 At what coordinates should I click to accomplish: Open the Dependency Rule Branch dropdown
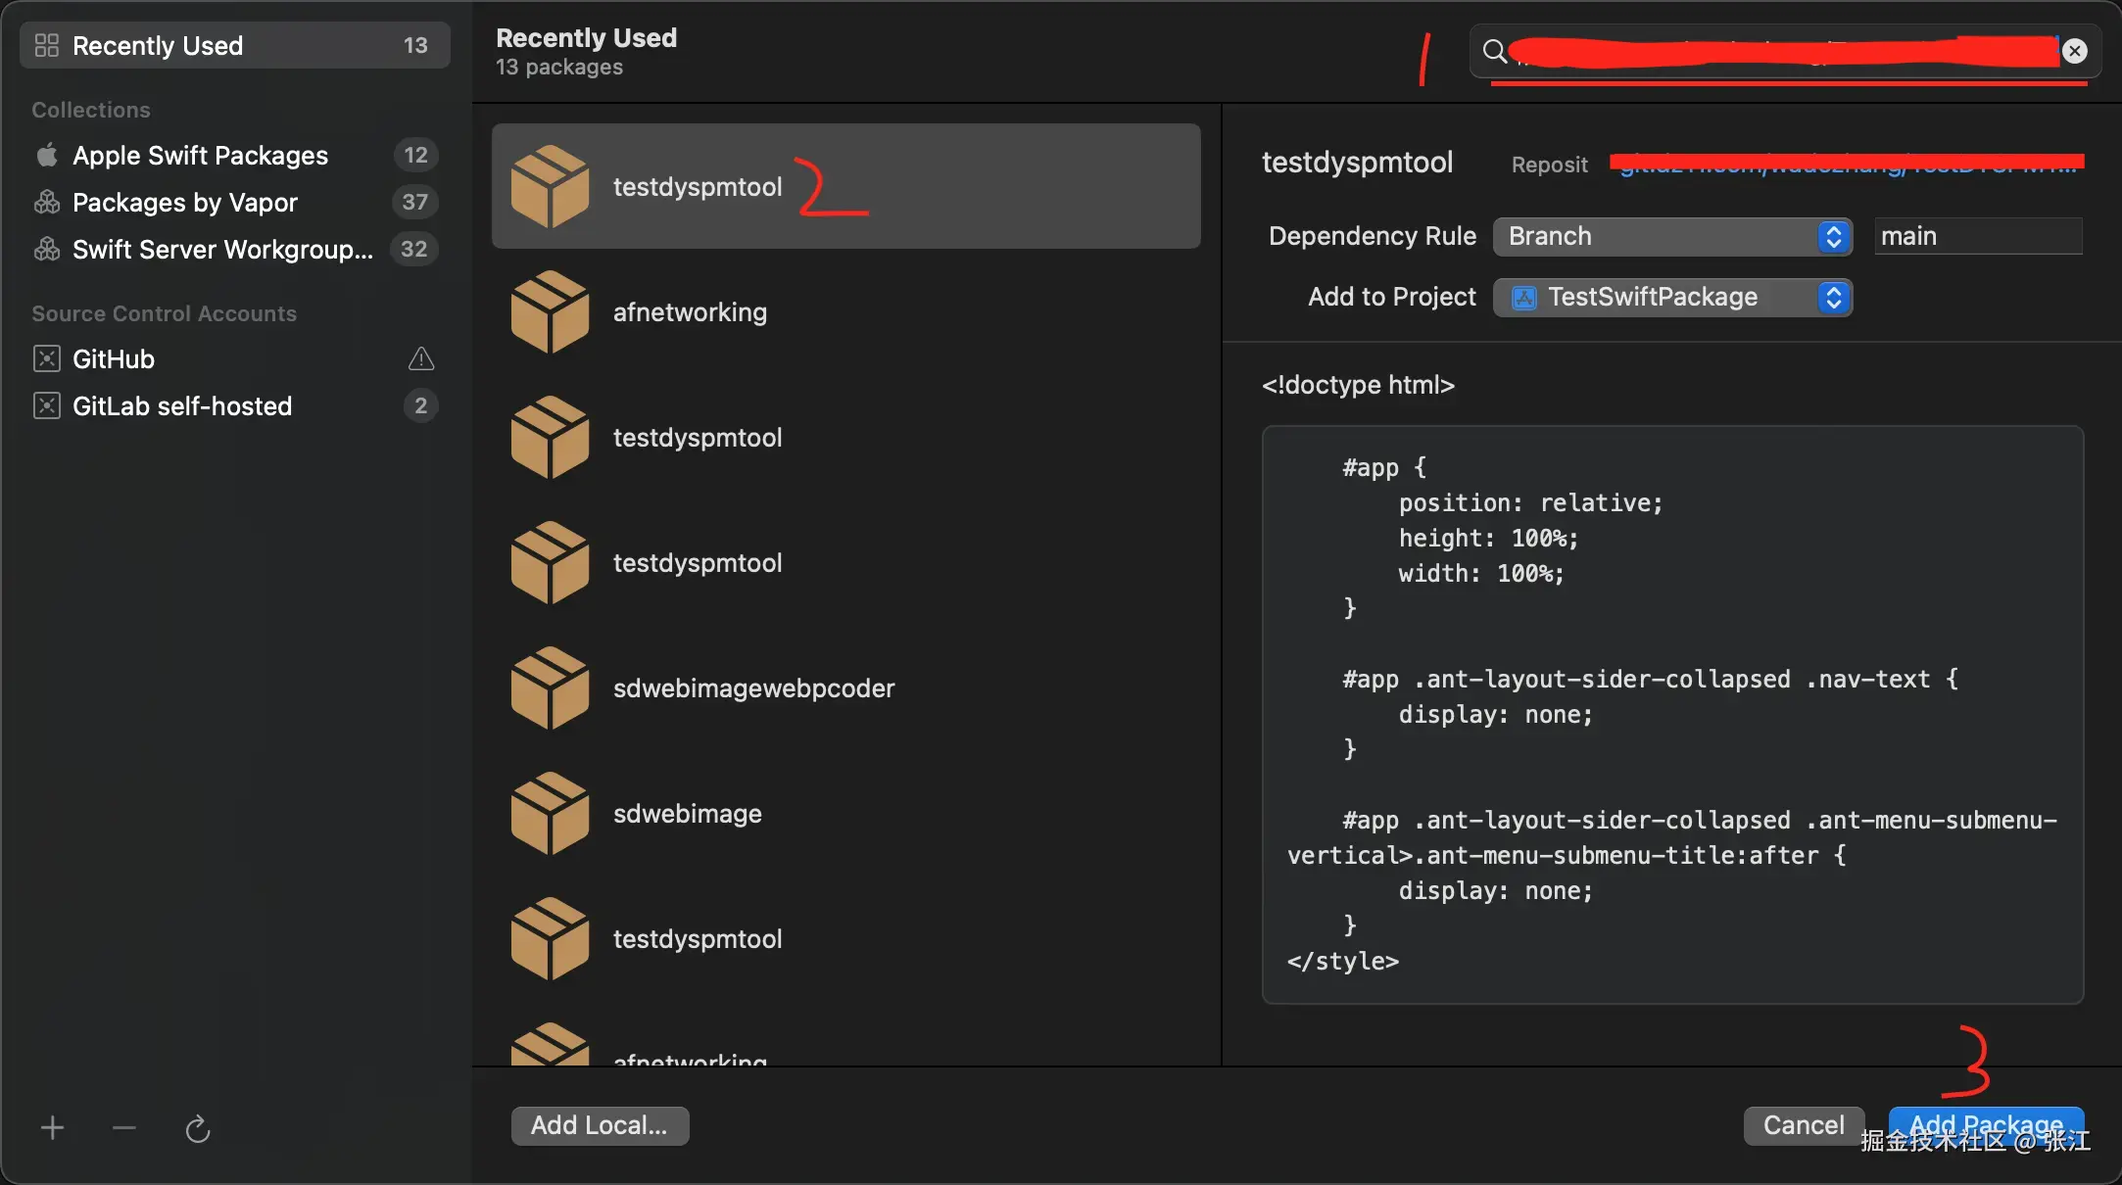[x=1671, y=237]
